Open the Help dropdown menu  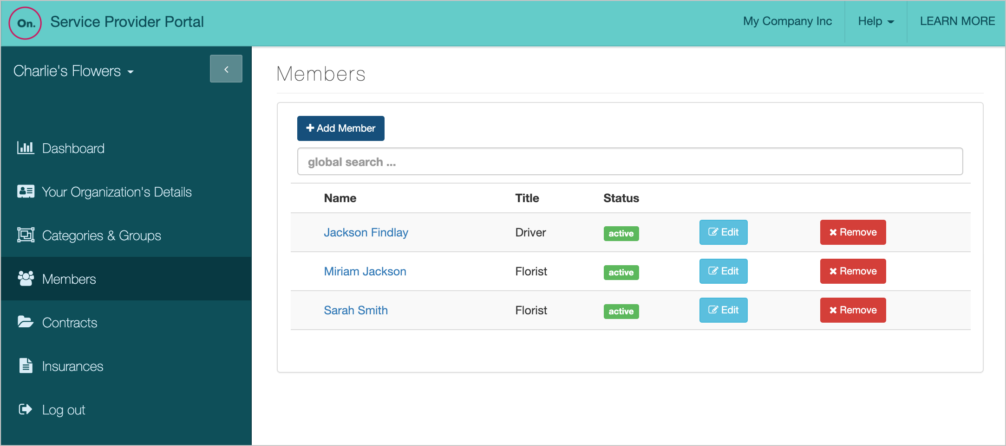pyautogui.click(x=875, y=21)
